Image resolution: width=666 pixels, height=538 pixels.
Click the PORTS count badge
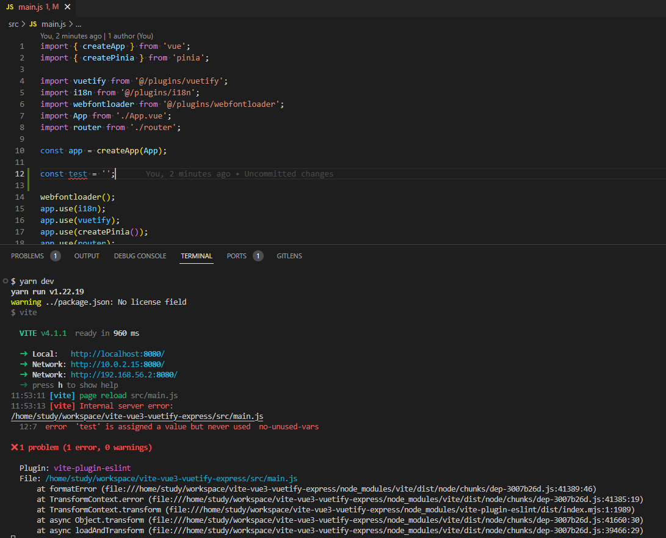(x=258, y=256)
